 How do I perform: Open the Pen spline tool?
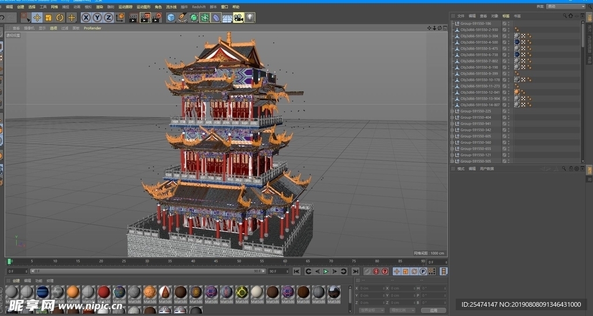pyautogui.click(x=182, y=17)
